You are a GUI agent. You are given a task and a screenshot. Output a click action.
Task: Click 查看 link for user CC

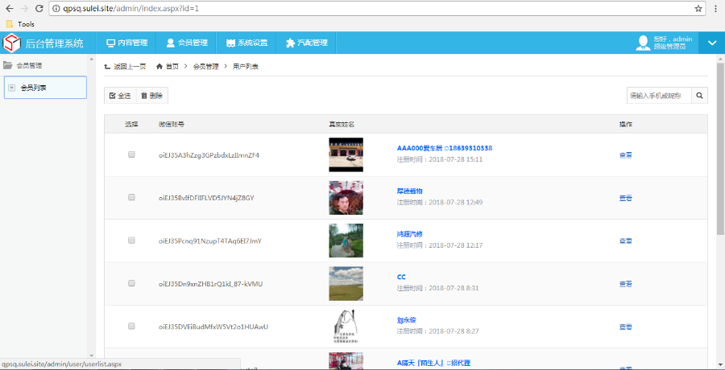click(x=625, y=284)
